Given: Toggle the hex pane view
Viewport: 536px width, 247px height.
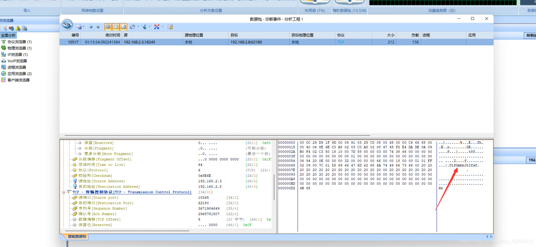Looking at the screenshot, I should pos(123,27).
